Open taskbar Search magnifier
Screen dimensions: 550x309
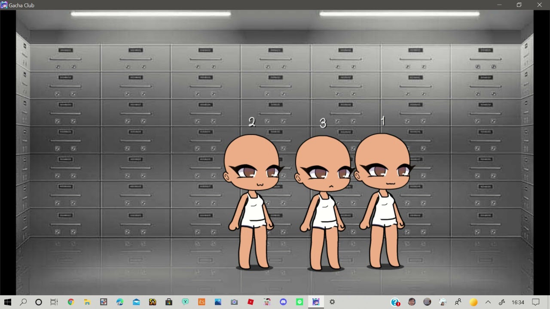pyautogui.click(x=23, y=302)
